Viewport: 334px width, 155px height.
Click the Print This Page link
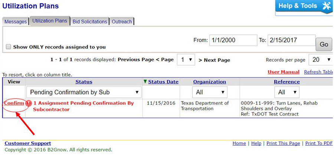[283, 143]
